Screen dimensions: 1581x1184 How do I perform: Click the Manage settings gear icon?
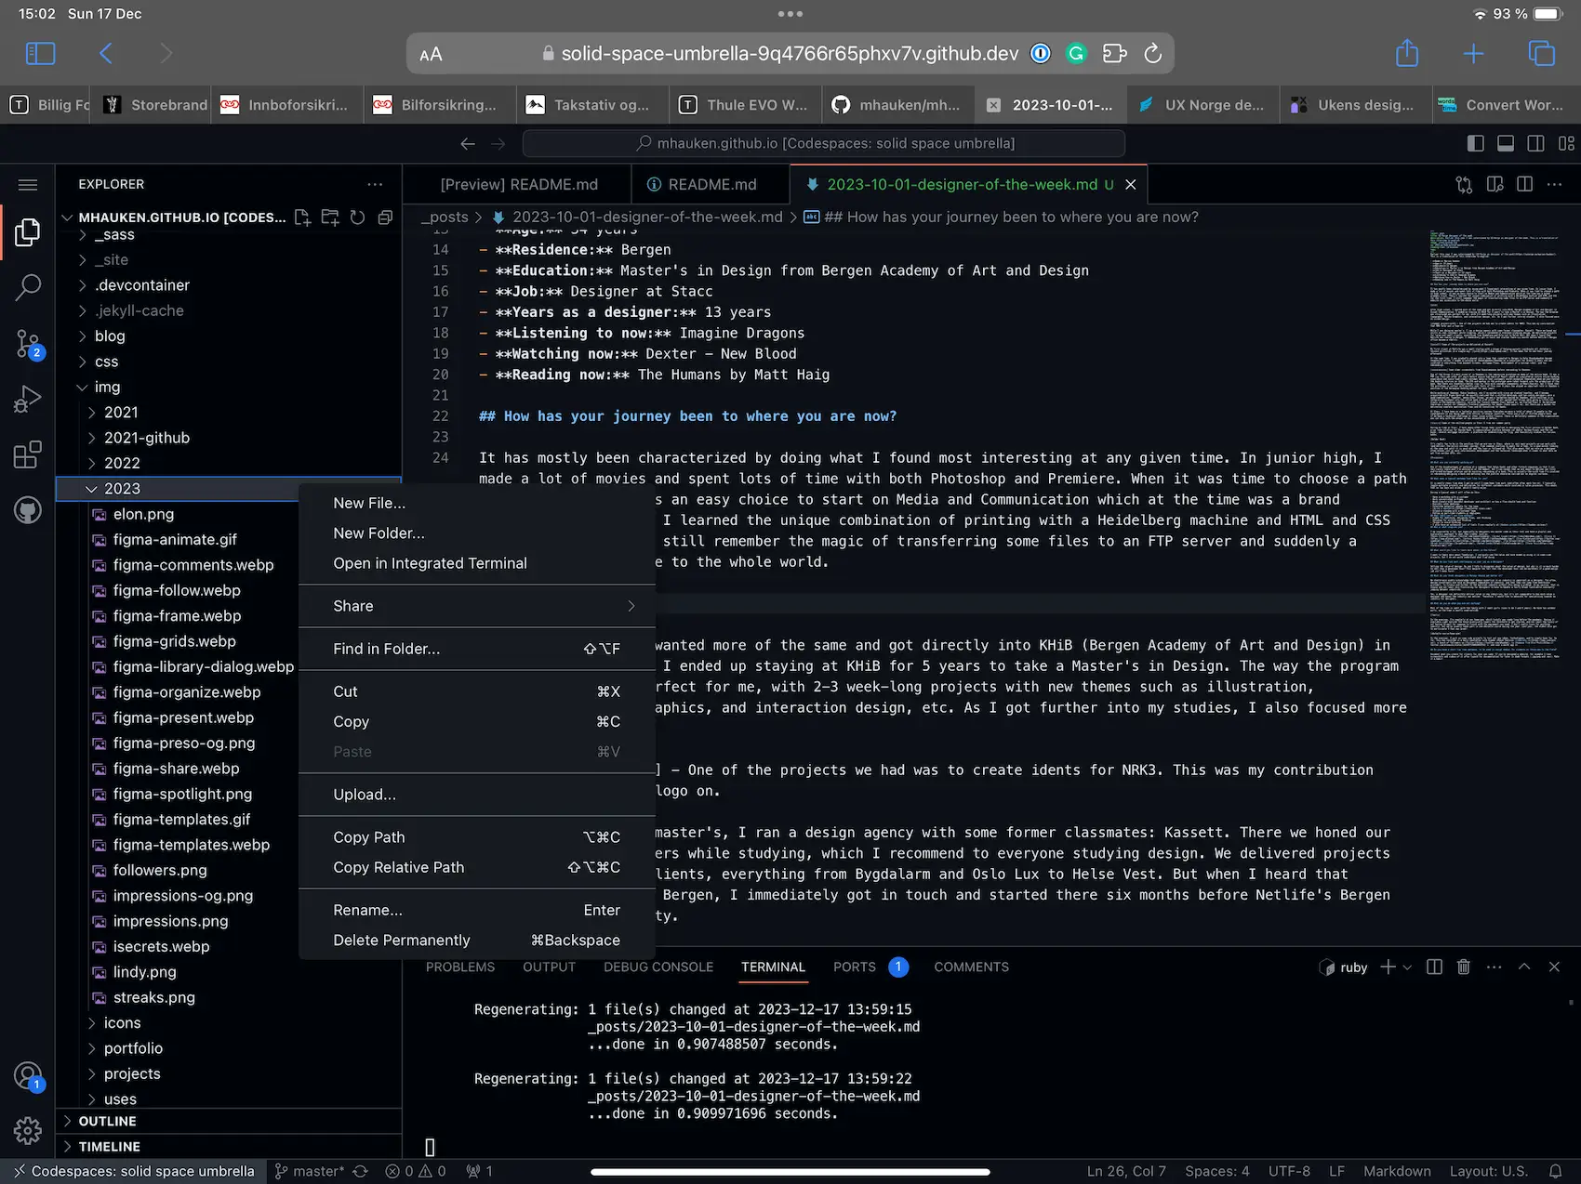[27, 1130]
